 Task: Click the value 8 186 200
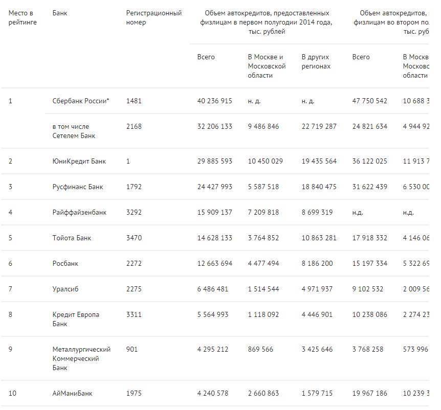[x=317, y=264]
